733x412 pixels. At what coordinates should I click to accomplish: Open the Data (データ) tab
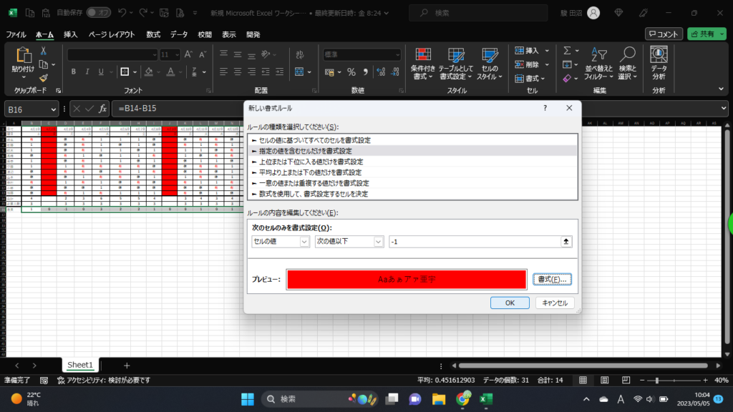click(179, 34)
